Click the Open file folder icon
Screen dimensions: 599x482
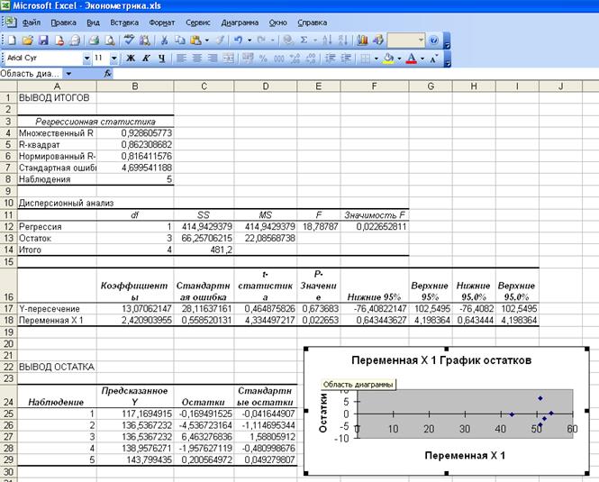(x=27, y=41)
